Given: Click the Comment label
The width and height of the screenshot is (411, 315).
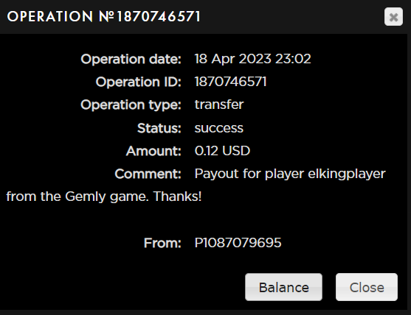Looking at the screenshot, I should (148, 174).
